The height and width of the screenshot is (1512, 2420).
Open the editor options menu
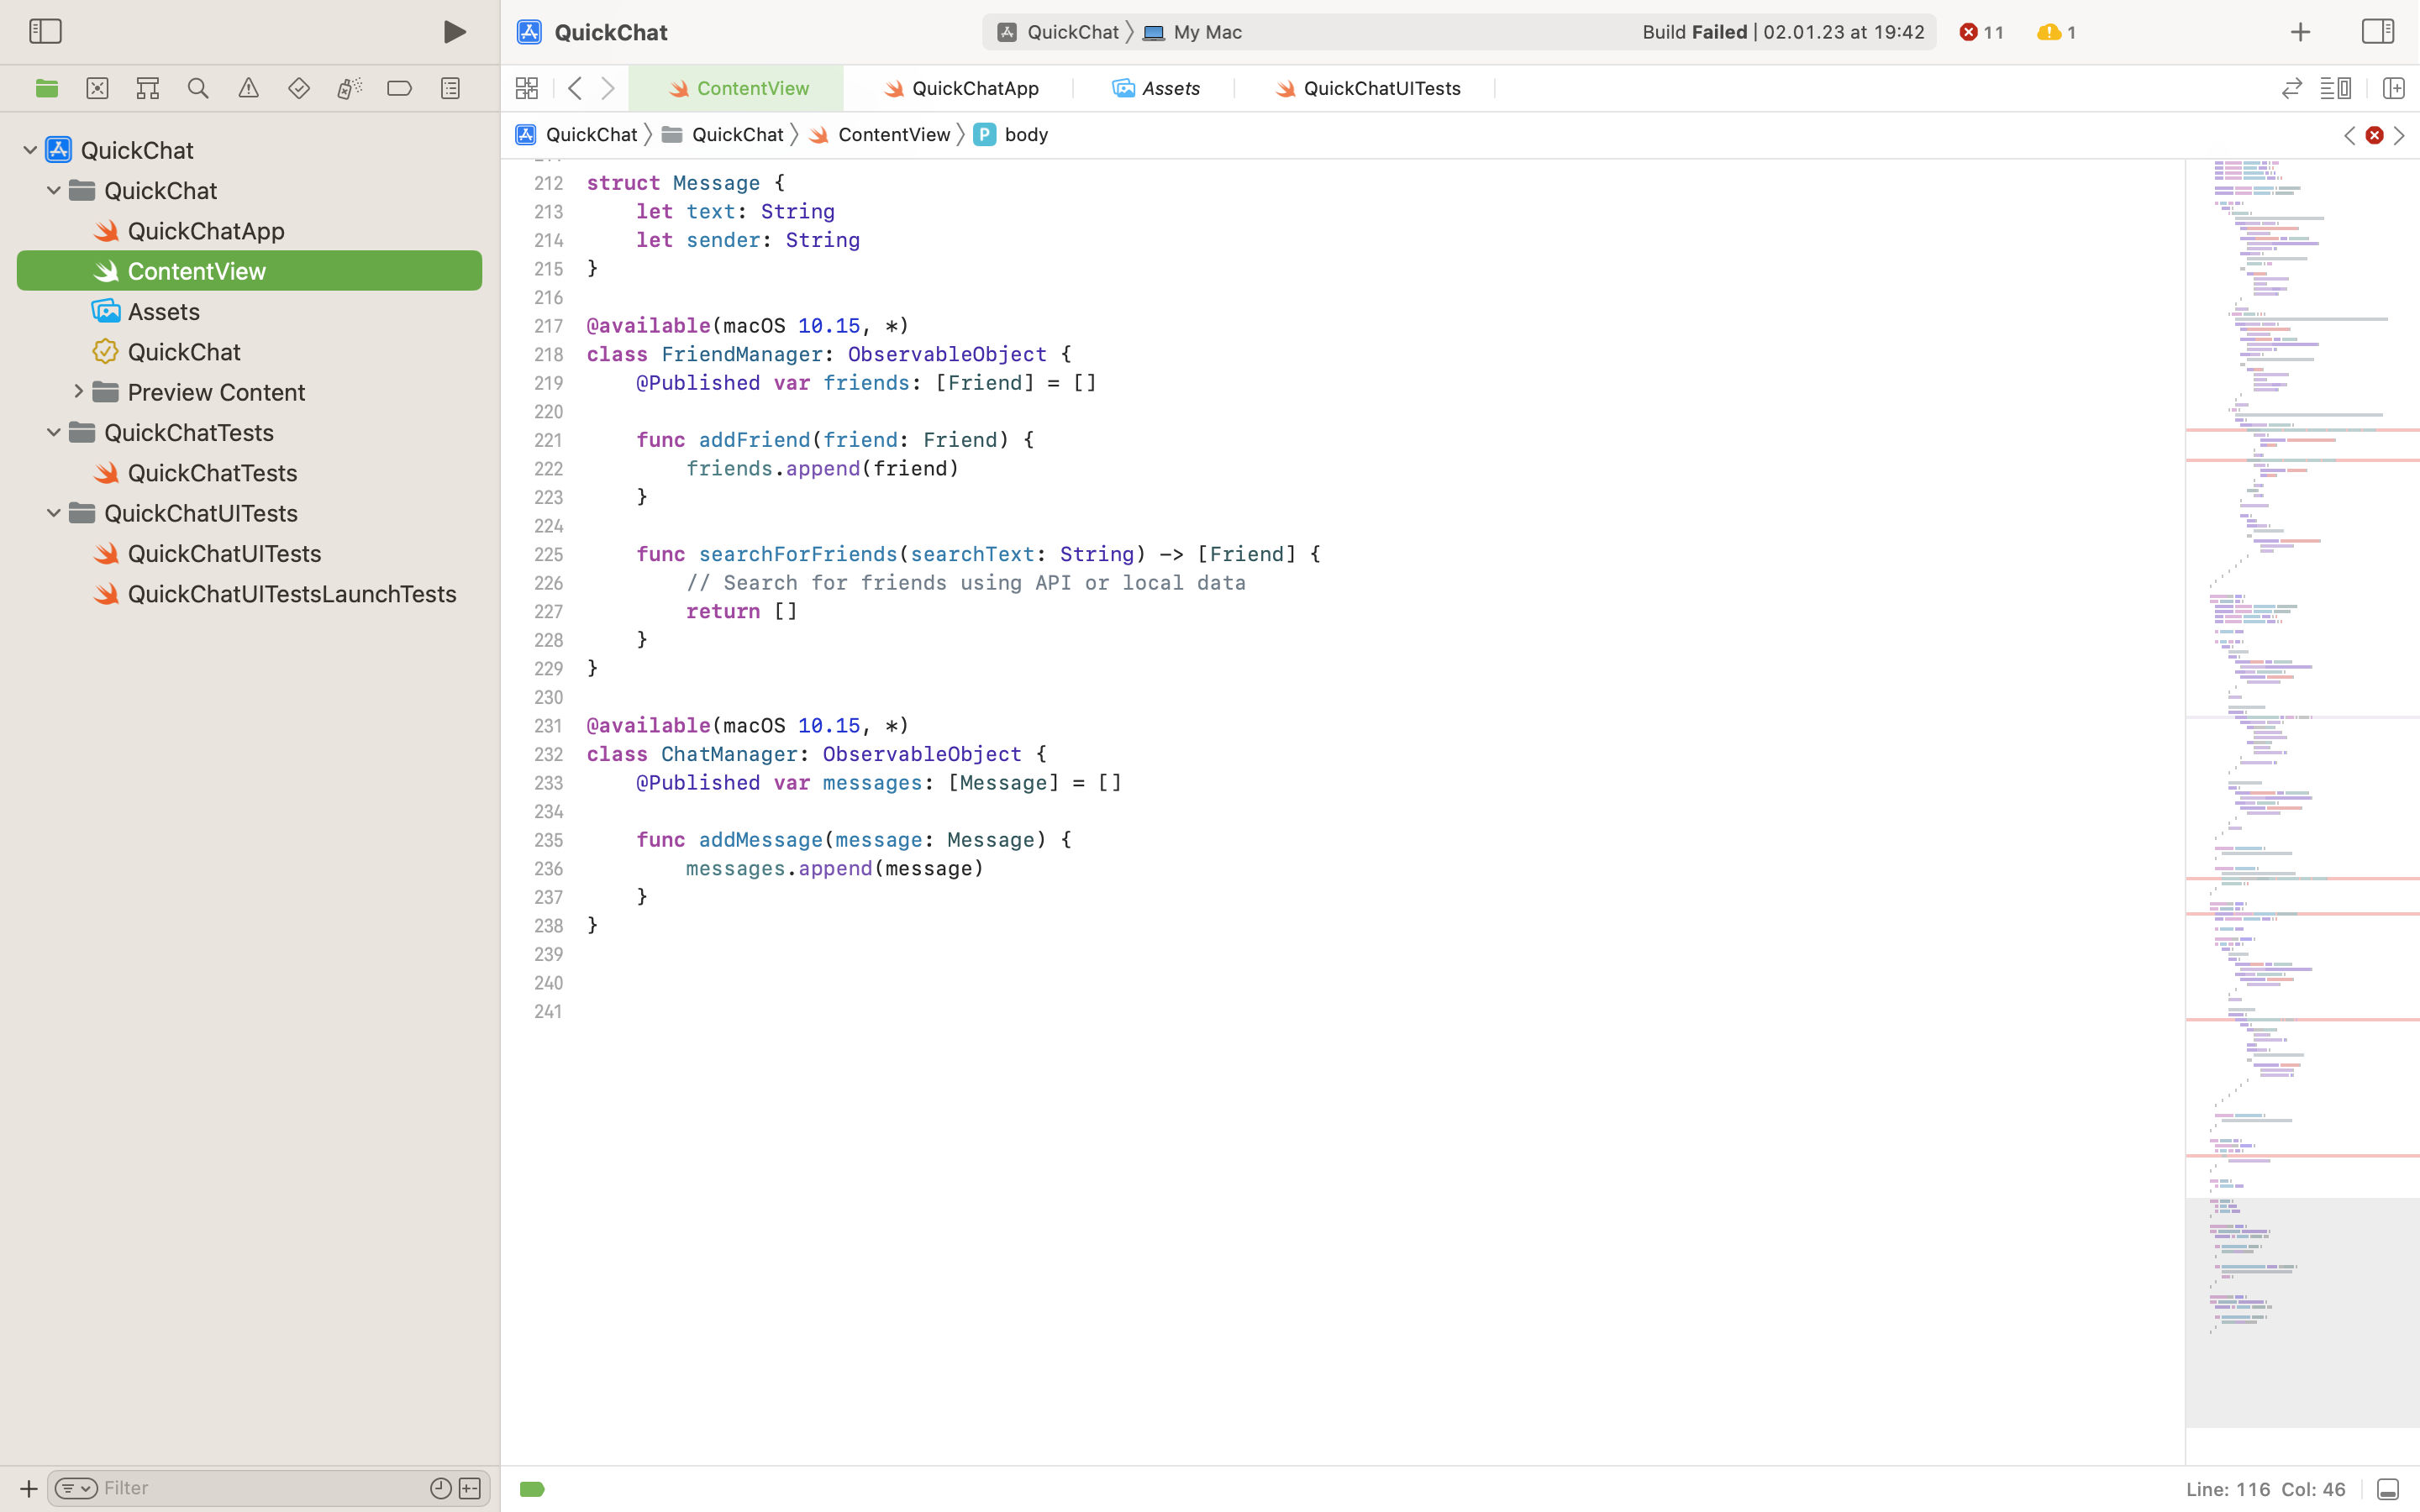pos(2336,88)
